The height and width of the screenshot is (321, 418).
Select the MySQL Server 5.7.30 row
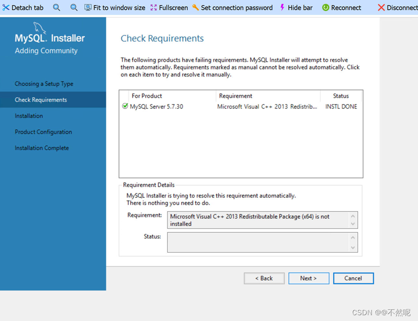(241, 107)
